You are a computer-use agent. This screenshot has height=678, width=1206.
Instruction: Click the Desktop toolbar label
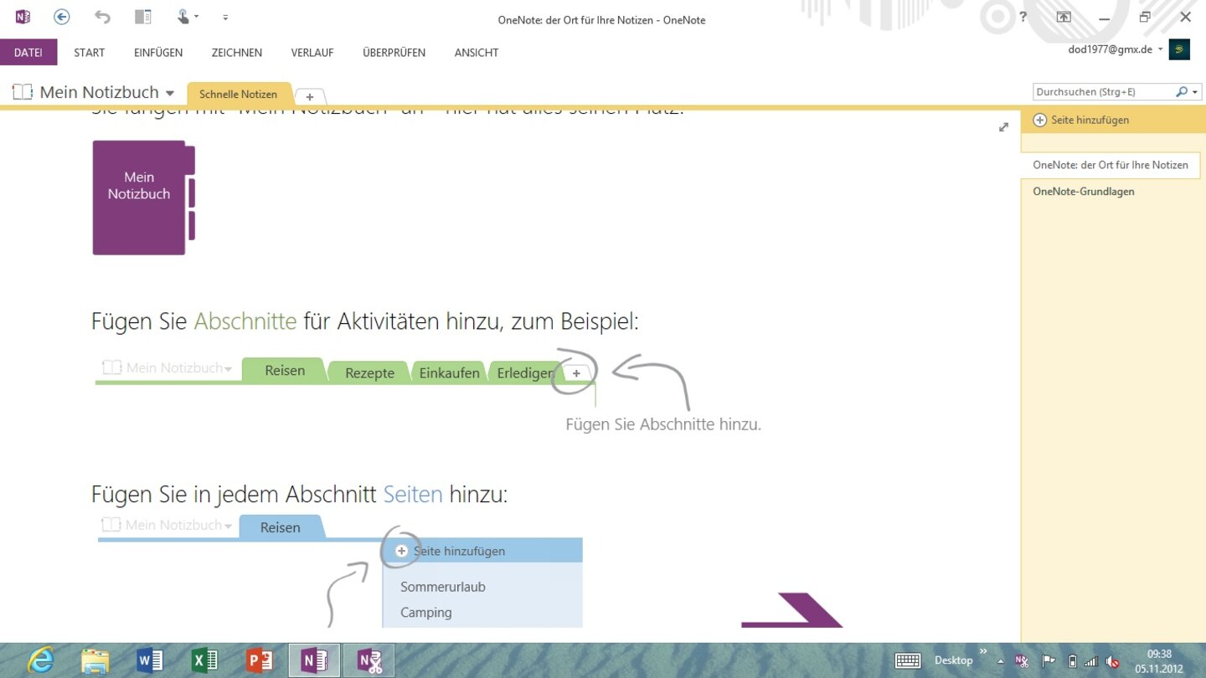pyautogui.click(x=954, y=660)
